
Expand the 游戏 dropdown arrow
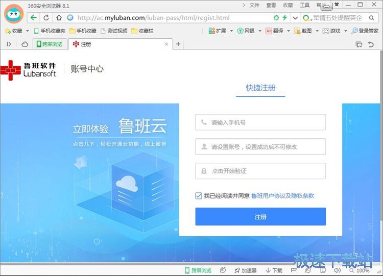coord(345,31)
